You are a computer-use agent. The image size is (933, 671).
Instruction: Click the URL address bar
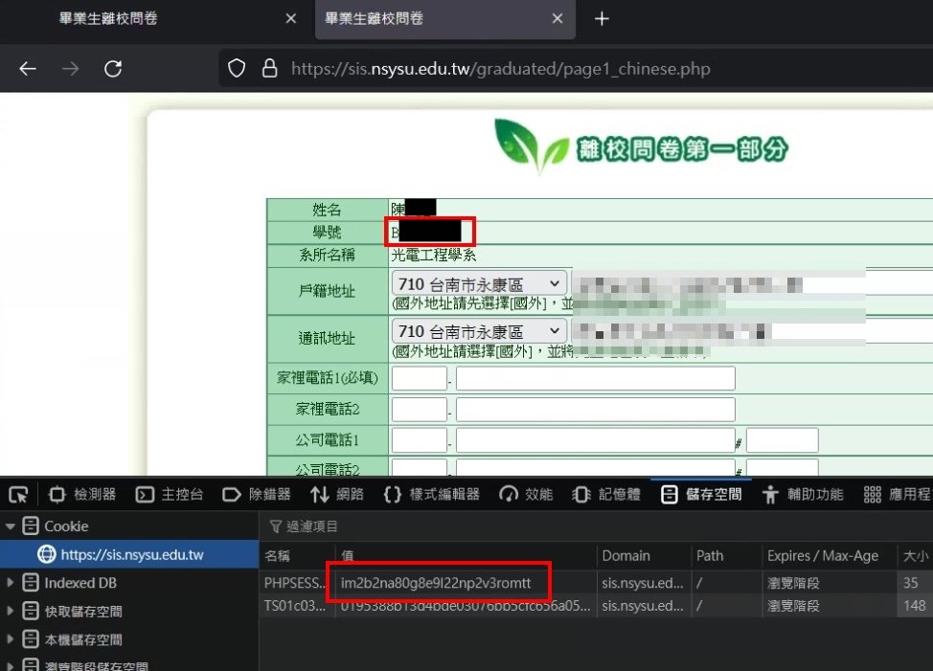click(x=500, y=69)
